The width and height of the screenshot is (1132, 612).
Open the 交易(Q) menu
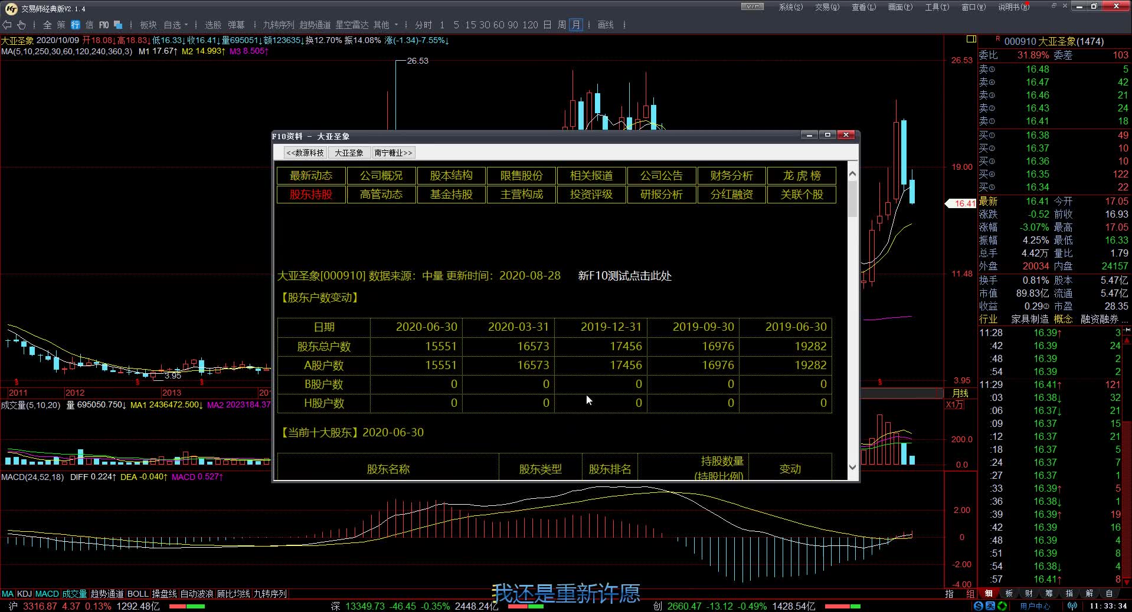[827, 7]
